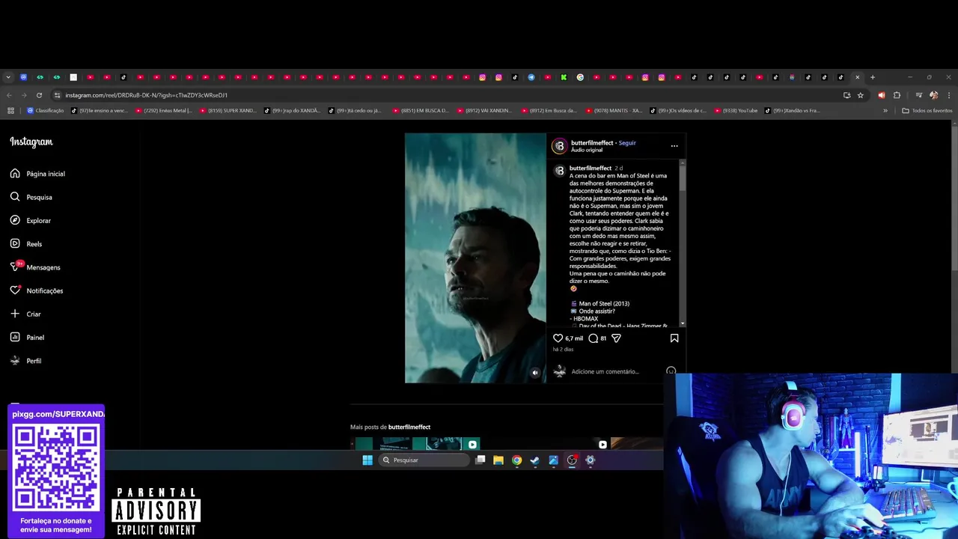Open the EM BUSCA D... bookmark
Viewport: 958px width, 539px height.
tap(421, 111)
